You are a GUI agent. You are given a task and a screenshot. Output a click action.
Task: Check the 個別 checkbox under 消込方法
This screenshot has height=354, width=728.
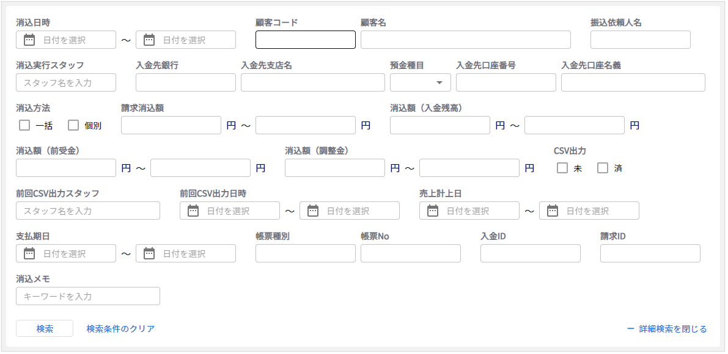pos(73,125)
